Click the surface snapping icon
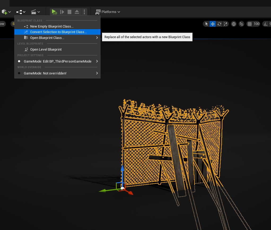Image resolution: width=271 pixels, height=230 pixels. pos(241,24)
